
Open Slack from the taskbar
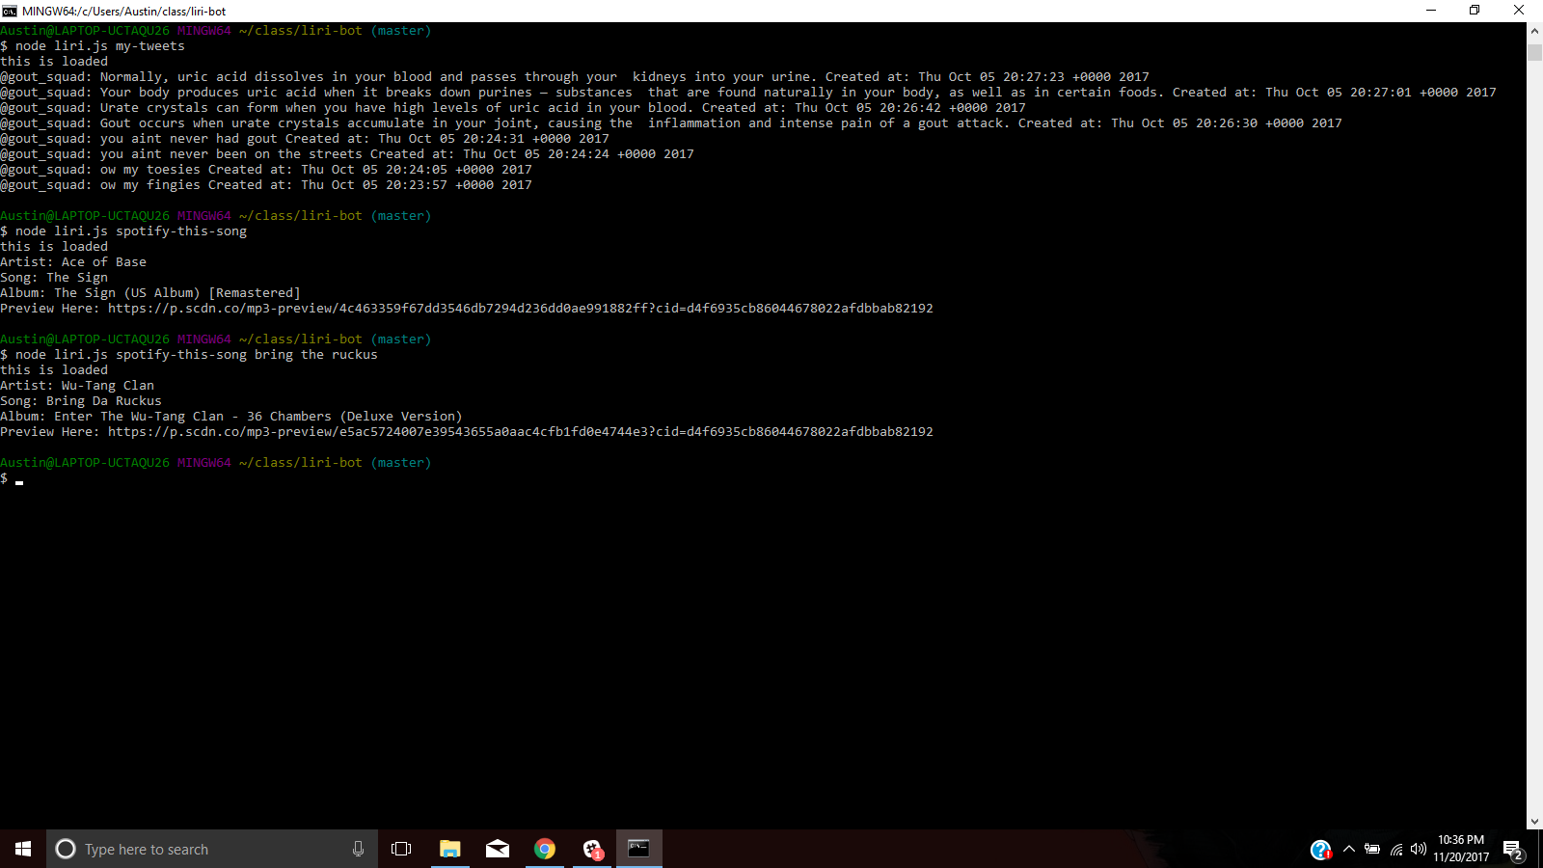(x=592, y=849)
